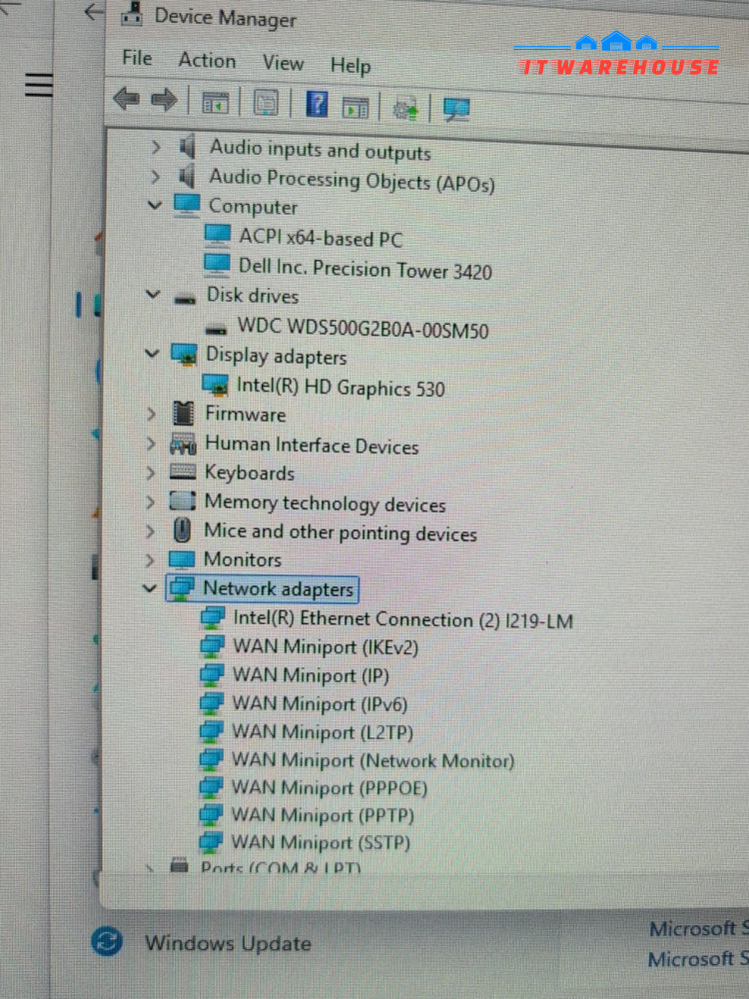Click the Memory technology devices icon
This screenshot has width=749, height=999.
(182, 501)
